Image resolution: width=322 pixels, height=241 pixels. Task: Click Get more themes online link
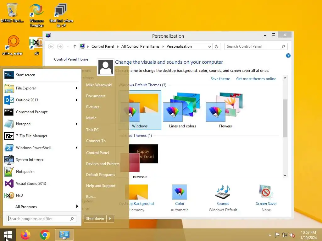pos(256,79)
